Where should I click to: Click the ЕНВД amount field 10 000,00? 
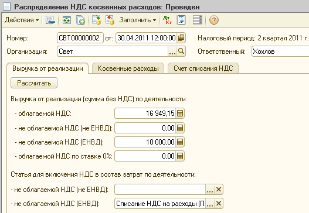tap(145, 142)
